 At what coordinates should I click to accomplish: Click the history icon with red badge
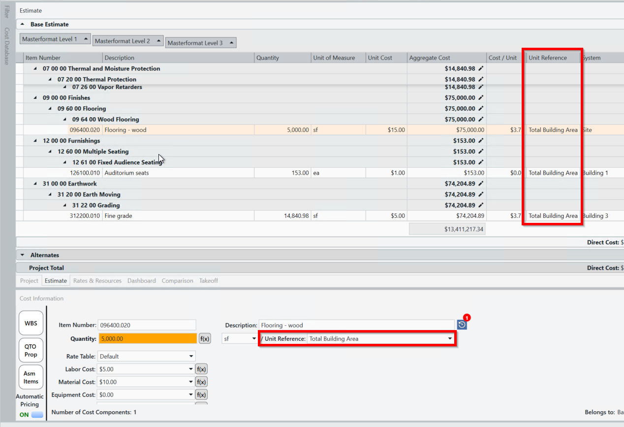point(462,325)
